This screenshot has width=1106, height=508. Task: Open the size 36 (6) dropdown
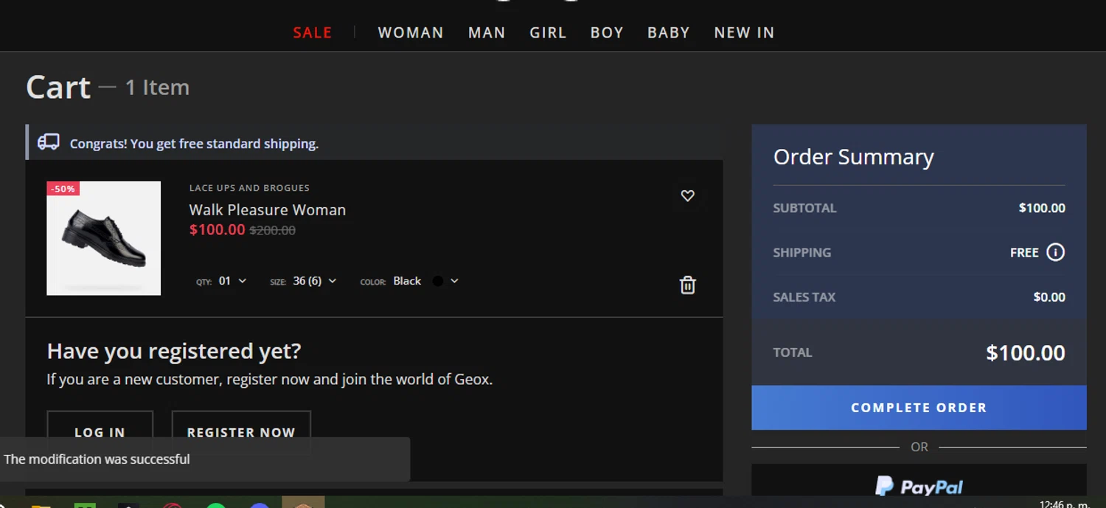tap(314, 281)
